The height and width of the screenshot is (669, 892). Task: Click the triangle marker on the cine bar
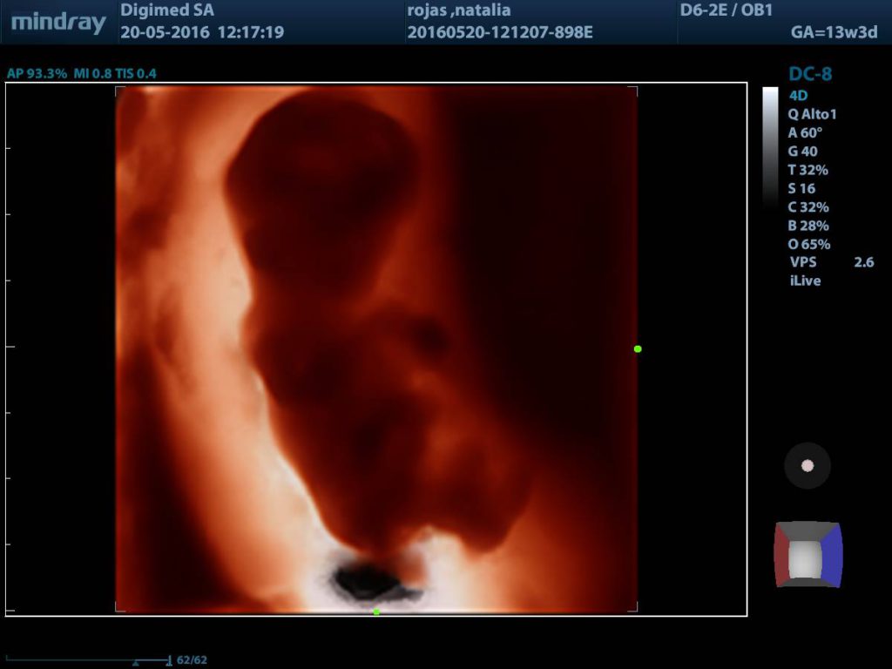135,663
